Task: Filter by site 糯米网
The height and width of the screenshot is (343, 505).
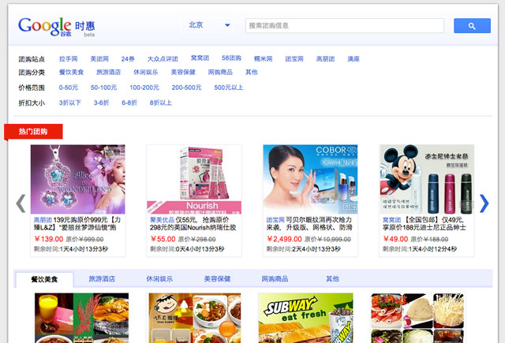Action: click(x=263, y=58)
